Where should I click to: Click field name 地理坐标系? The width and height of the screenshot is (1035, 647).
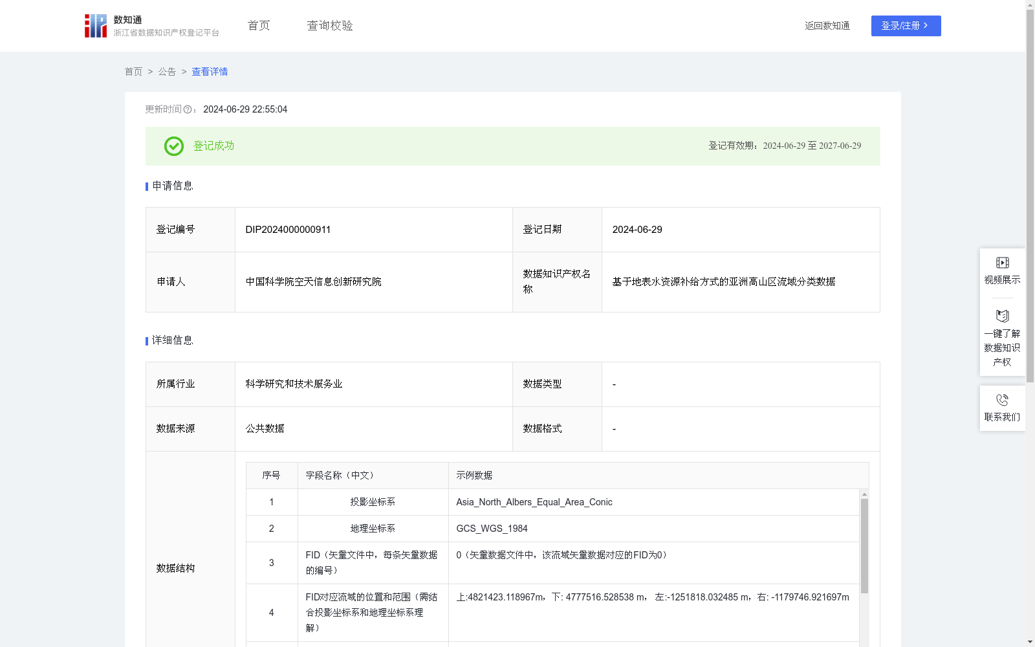coord(373,529)
